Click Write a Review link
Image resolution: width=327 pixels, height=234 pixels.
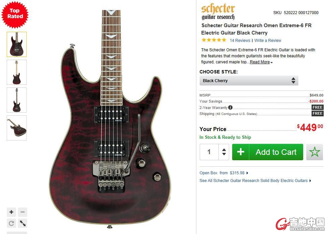268,41
